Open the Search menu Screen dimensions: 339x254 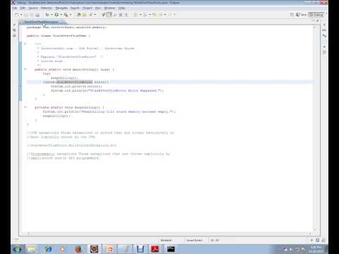pyautogui.click(x=75, y=8)
